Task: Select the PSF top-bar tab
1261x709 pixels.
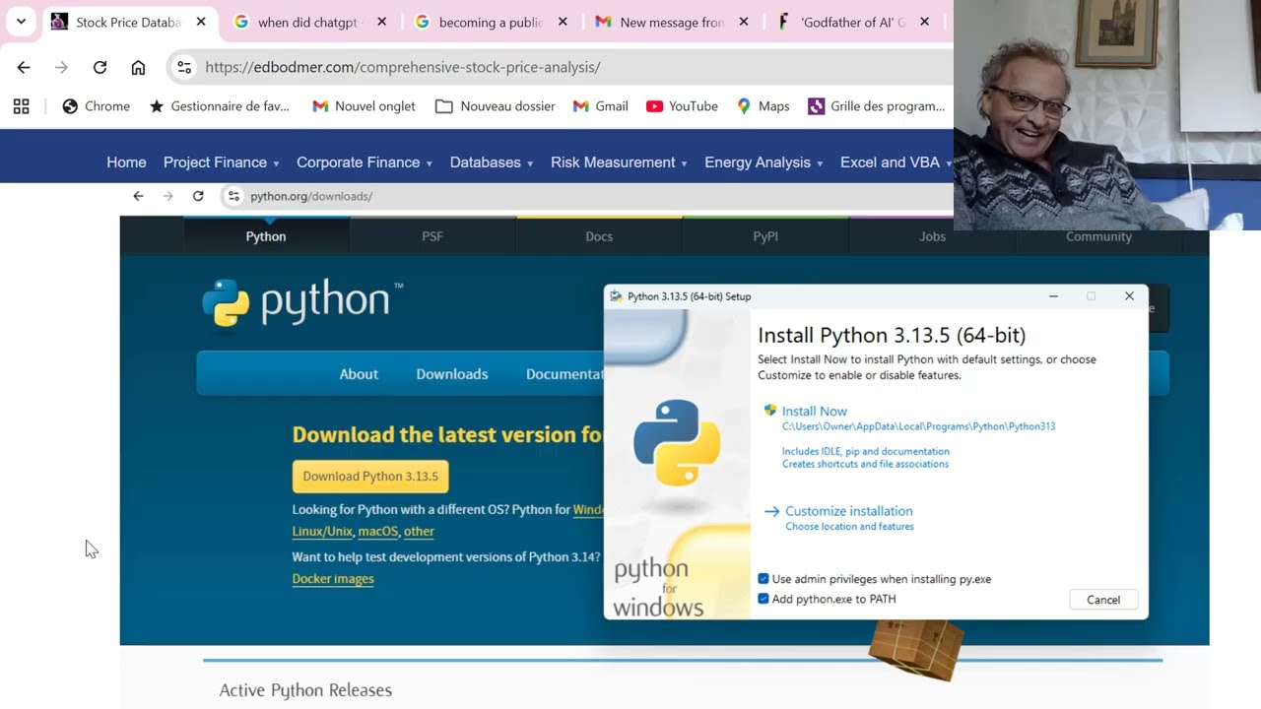Action: pyautogui.click(x=432, y=236)
